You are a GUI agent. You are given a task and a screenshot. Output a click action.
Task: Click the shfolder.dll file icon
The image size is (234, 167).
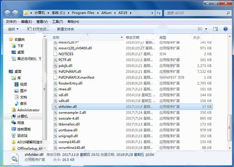click(55, 107)
